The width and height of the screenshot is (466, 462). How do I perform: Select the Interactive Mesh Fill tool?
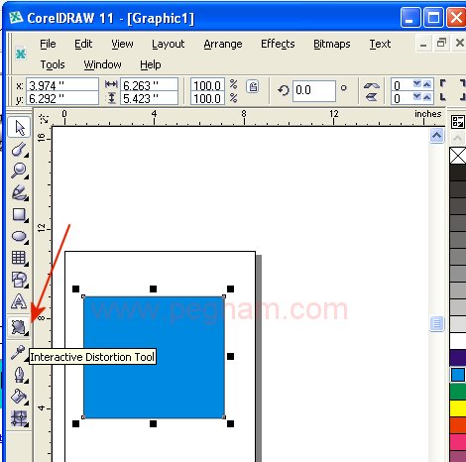(x=19, y=418)
